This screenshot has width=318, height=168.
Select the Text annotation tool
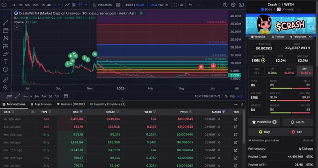(x=6, y=62)
